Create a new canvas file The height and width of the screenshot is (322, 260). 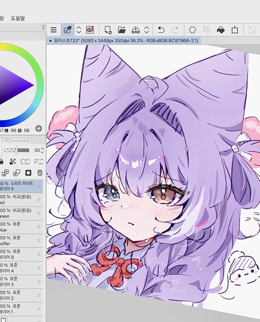[x=108, y=30]
